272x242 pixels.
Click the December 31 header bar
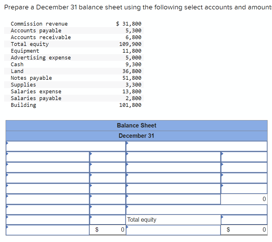(x=136, y=136)
